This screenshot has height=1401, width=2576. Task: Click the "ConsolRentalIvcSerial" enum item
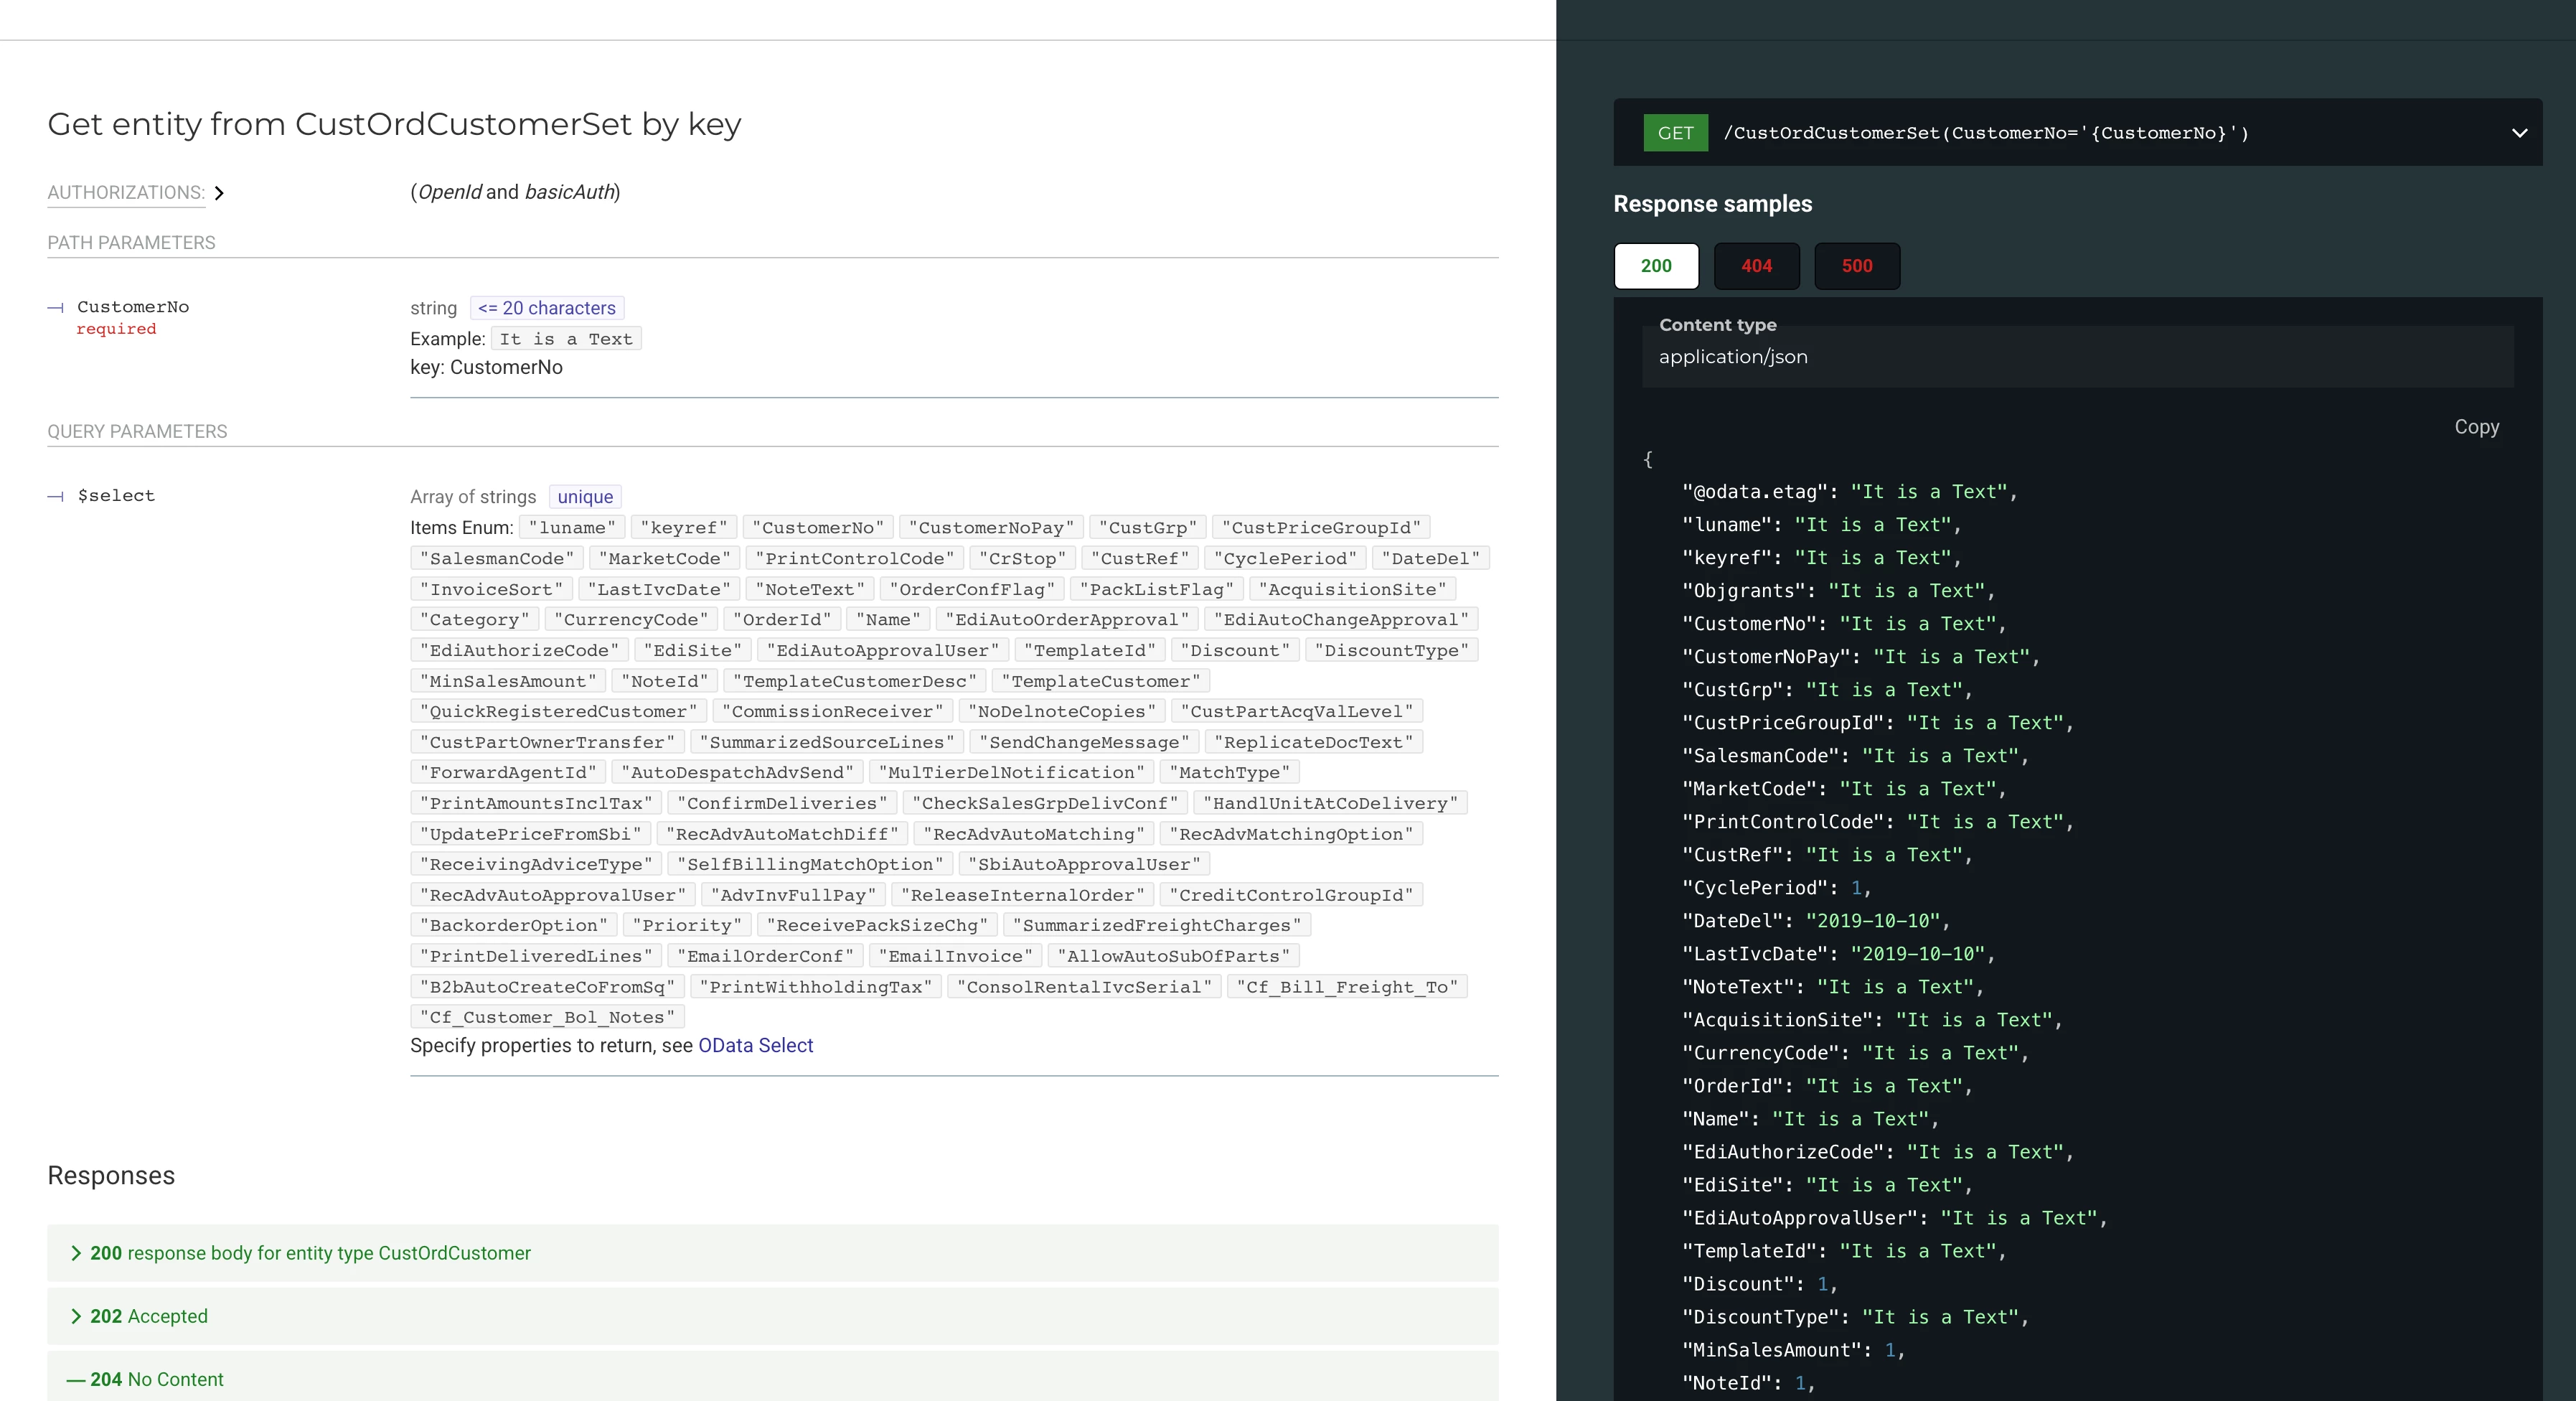pyautogui.click(x=1083, y=987)
